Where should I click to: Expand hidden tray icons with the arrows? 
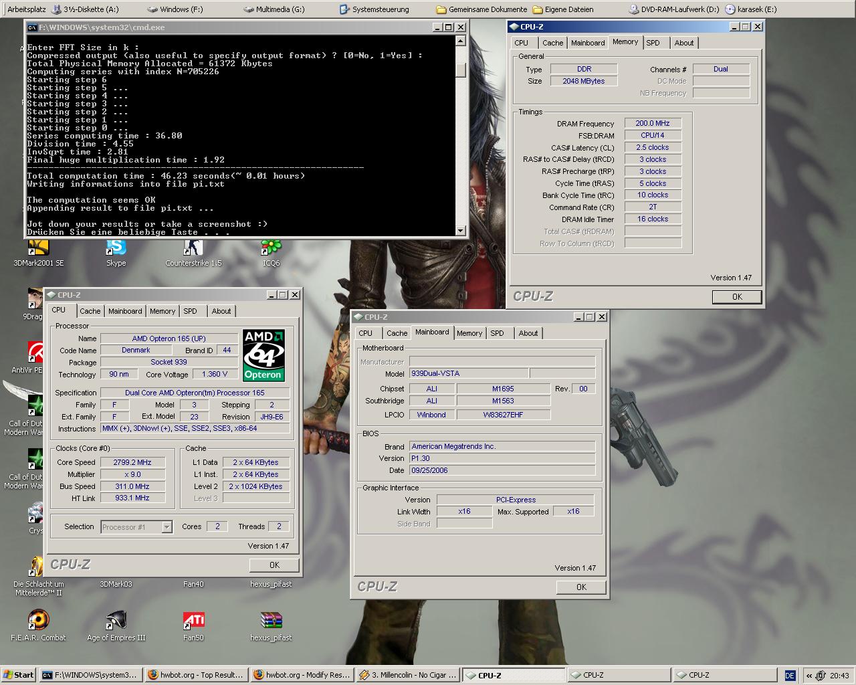tap(809, 676)
